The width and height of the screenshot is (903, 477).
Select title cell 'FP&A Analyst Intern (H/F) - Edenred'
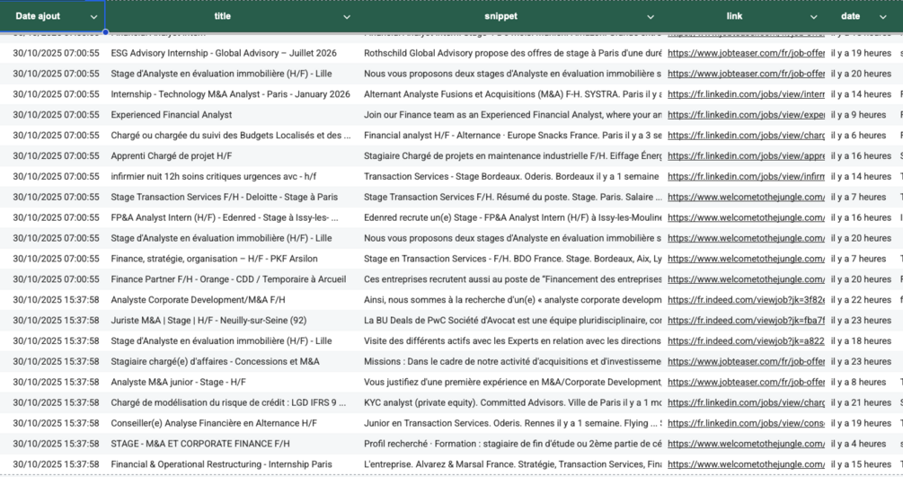pyautogui.click(x=225, y=217)
